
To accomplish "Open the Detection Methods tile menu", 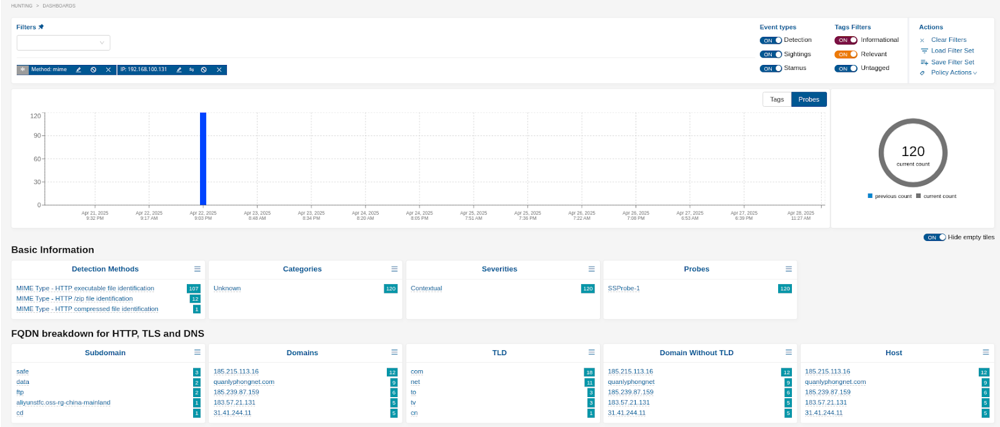I will pyautogui.click(x=197, y=269).
